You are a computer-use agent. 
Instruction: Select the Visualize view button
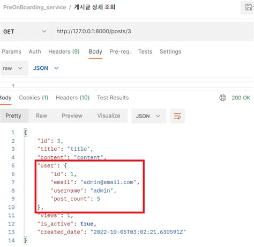109,115
